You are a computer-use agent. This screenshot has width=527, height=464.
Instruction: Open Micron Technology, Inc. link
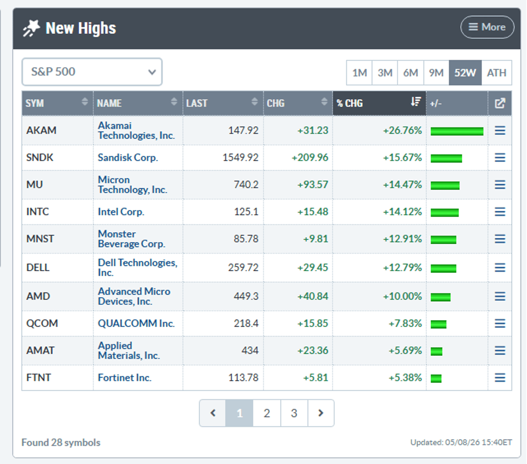132,185
